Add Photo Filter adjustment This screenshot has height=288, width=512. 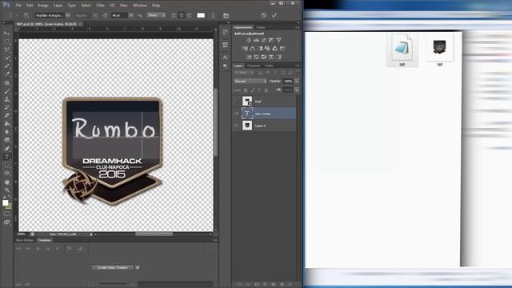(267, 49)
